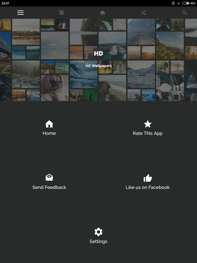Check the notifications muted bell icon
Viewport: 197px width, 263px height.
pyautogui.click(x=173, y=3)
